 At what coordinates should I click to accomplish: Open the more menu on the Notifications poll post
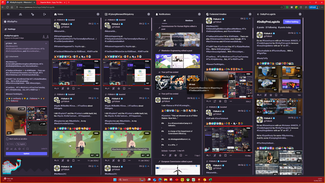186,155
